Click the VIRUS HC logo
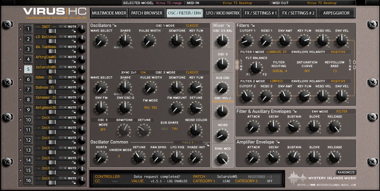 [55, 13]
